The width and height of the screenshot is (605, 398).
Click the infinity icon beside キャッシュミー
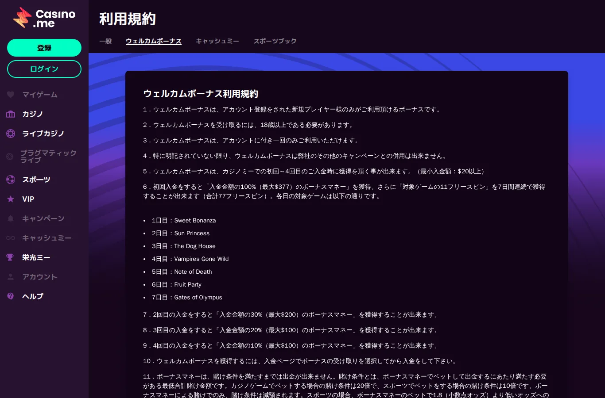(x=11, y=238)
